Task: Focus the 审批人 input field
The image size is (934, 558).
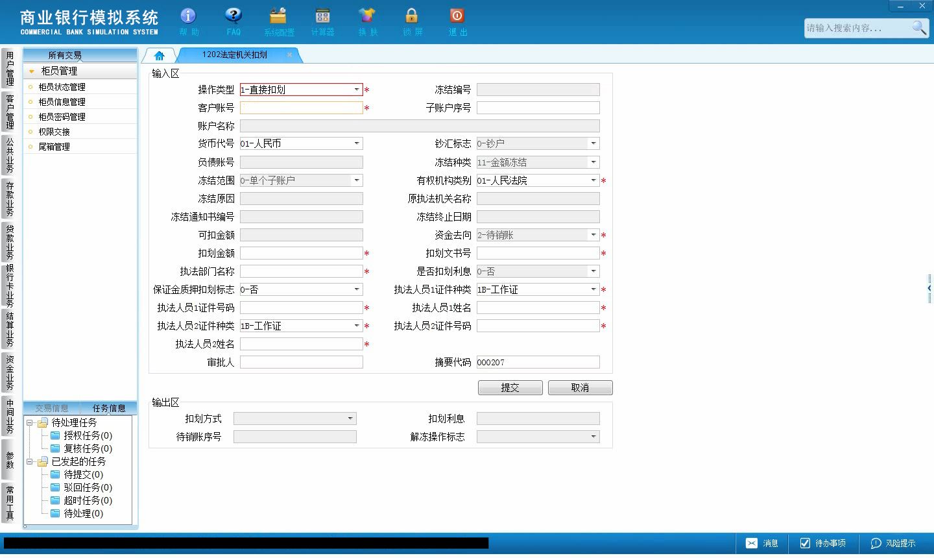Action: (x=302, y=362)
